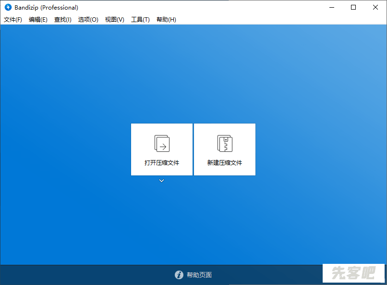Viewport: 387px width, 285px height.
Task: Click the open archive folder-arrow icon
Action: (162, 143)
